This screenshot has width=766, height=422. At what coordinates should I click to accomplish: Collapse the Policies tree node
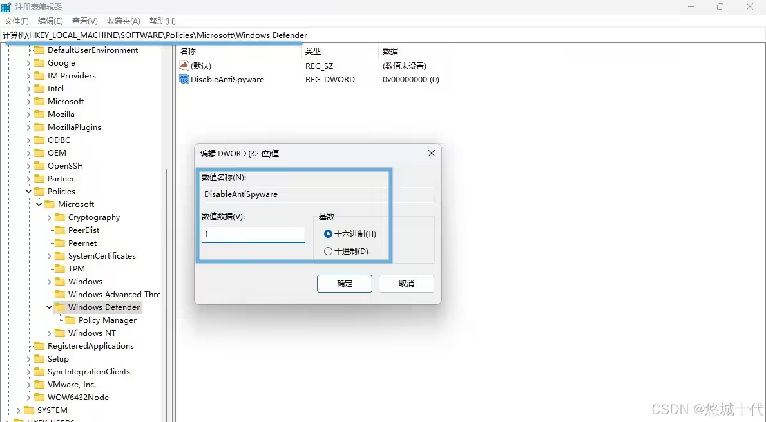point(28,191)
